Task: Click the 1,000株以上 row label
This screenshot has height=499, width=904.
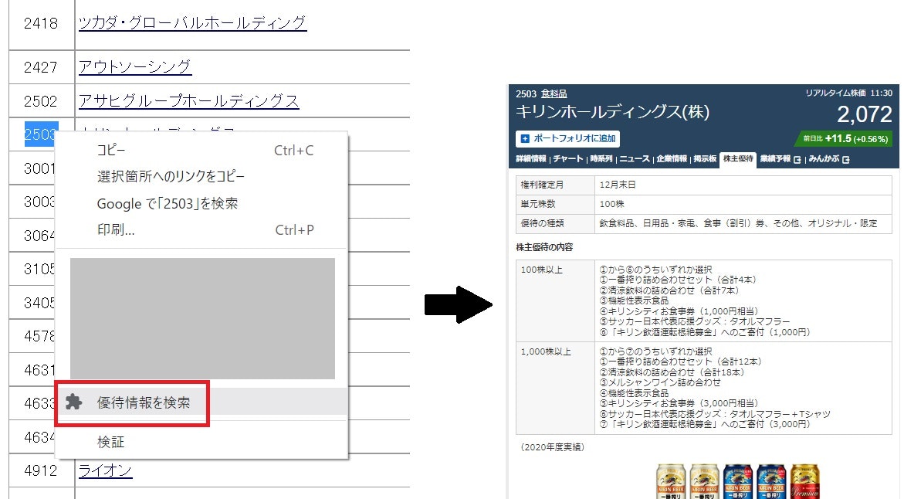Action: pyautogui.click(x=555, y=388)
